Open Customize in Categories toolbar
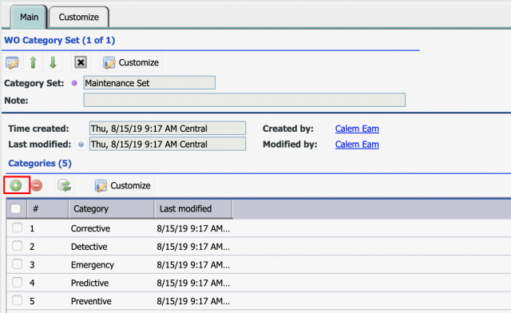Viewport: 511px width, 313px height. (x=122, y=185)
